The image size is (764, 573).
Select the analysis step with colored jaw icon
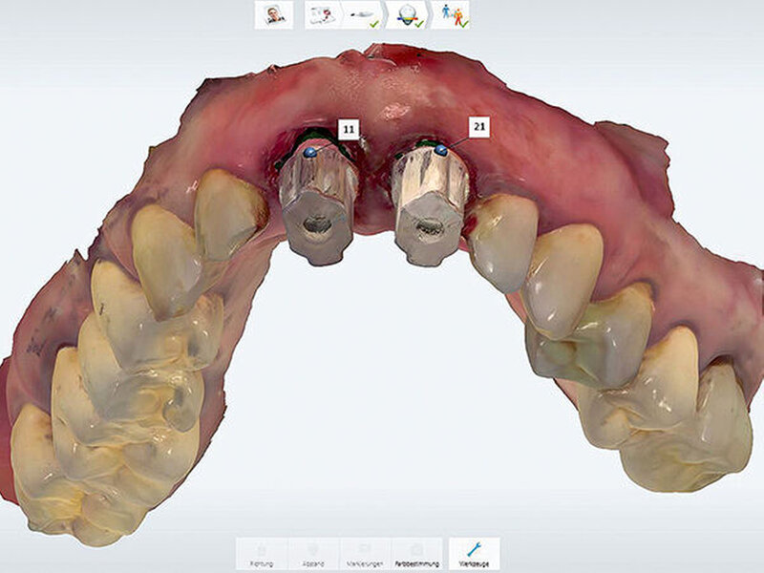[406, 14]
